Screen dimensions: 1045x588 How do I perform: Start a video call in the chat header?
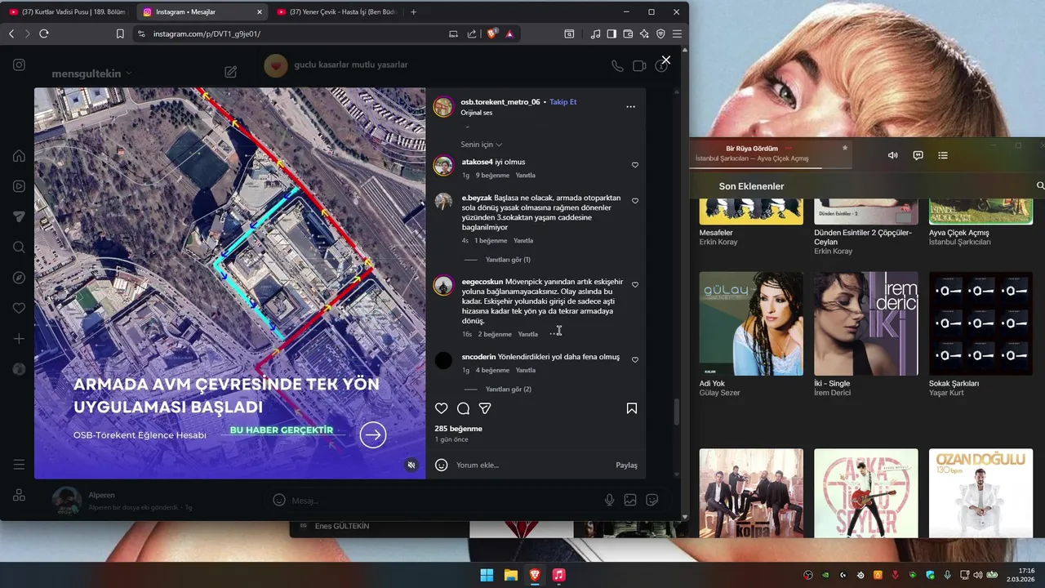pyautogui.click(x=639, y=66)
